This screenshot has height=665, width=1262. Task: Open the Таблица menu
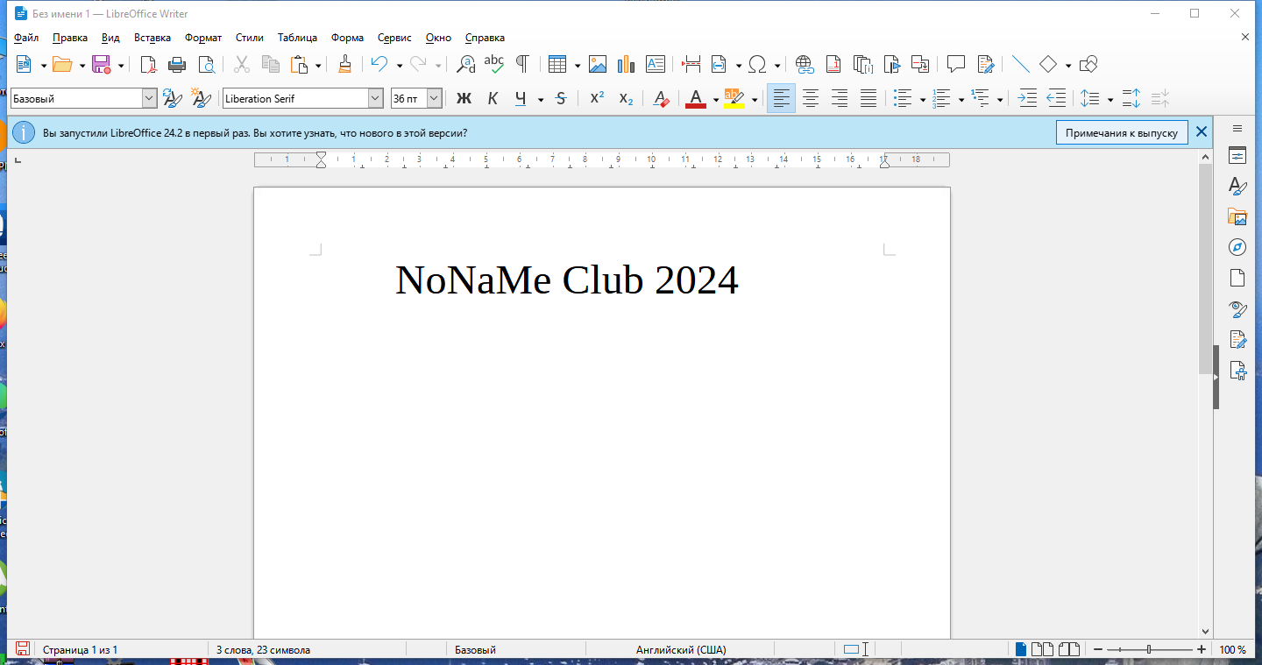pos(297,38)
